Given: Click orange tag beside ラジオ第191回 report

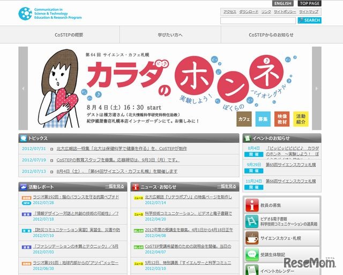Looking at the screenshot, I should point(26,264).
